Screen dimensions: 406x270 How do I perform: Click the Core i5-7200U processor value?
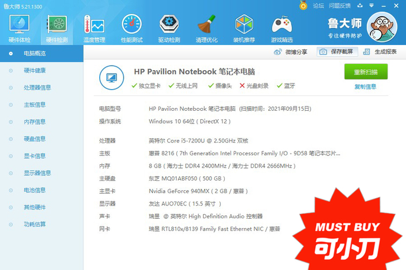coord(199,141)
